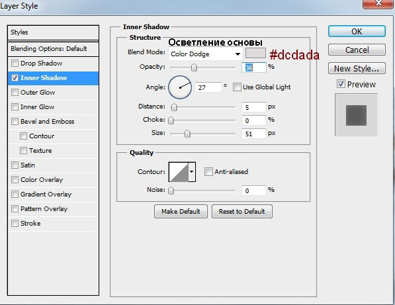Screen dimensions: 395x305
Task: Tick the Inner Glow checkbox
Action: coord(15,107)
